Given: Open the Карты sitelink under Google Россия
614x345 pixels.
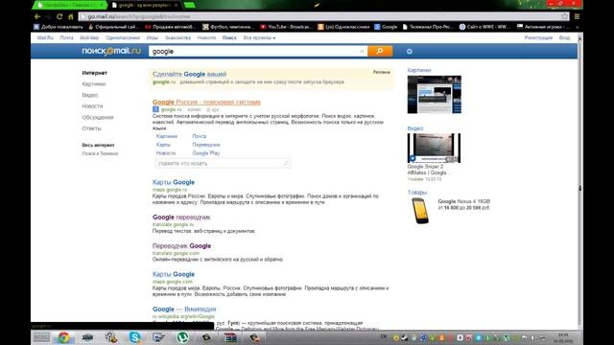Looking at the screenshot, I should coord(163,145).
